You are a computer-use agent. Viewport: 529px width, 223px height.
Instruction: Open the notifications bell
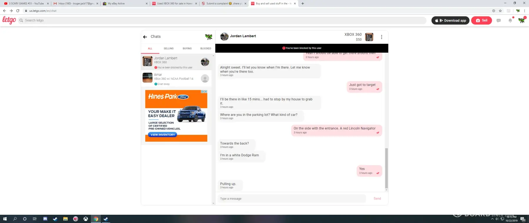point(510,20)
